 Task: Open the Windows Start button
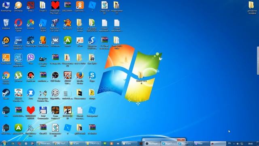(4, 143)
